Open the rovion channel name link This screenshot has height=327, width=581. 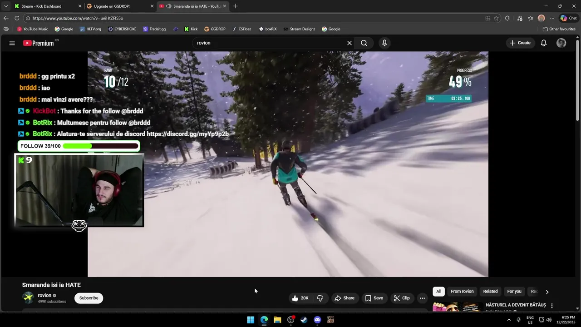(x=44, y=296)
